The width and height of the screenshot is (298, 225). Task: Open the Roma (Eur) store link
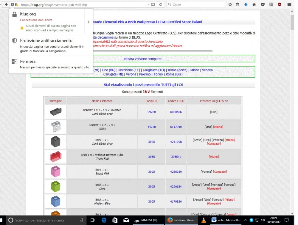click(174, 74)
